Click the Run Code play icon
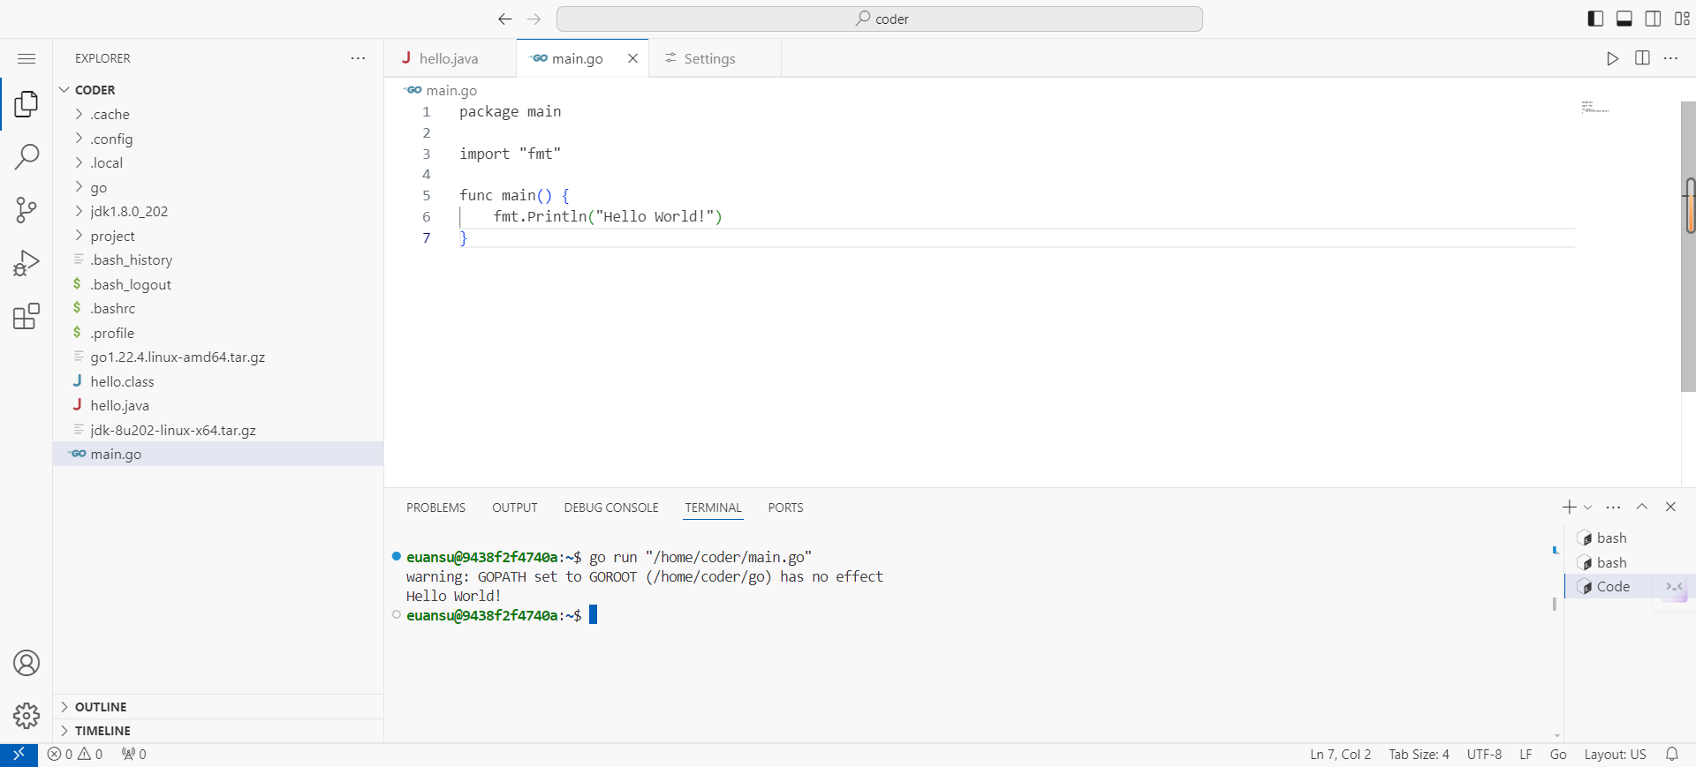 1612,58
